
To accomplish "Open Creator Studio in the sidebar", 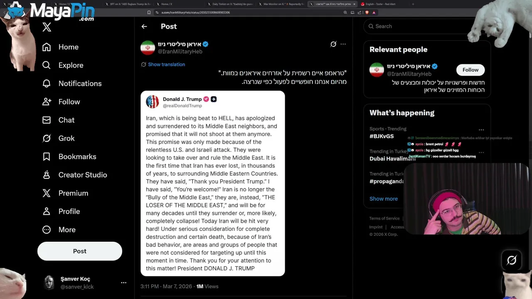I will point(74,175).
